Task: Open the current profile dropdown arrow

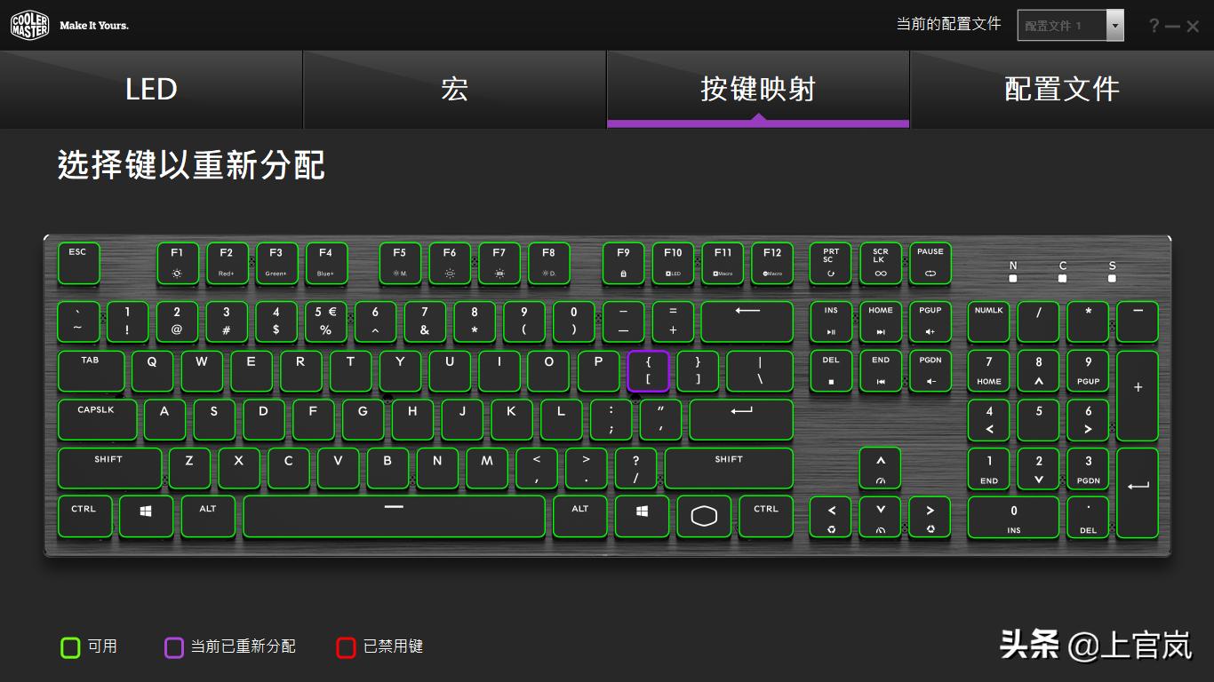Action: click(1115, 25)
